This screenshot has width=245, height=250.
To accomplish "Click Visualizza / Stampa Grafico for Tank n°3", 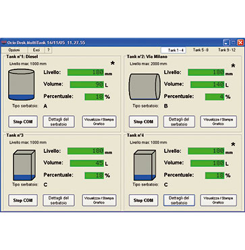I will 99,200.
